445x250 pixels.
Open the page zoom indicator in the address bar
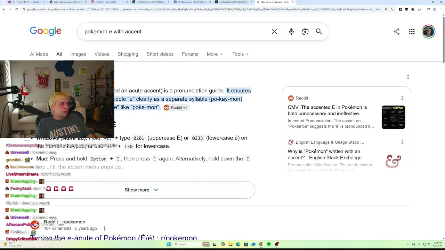coord(386,9)
